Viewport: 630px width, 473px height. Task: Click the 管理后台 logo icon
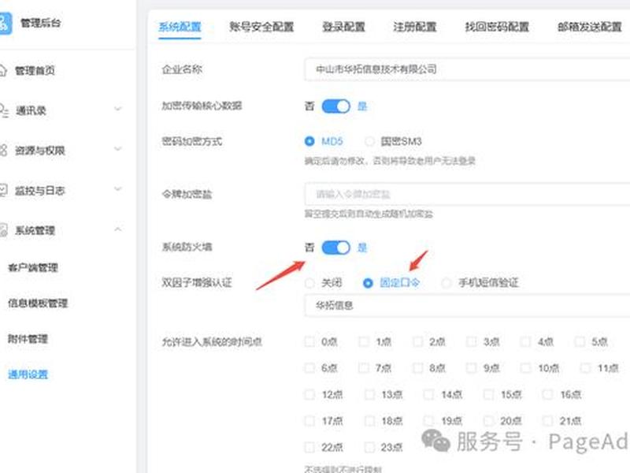[x=5, y=24]
